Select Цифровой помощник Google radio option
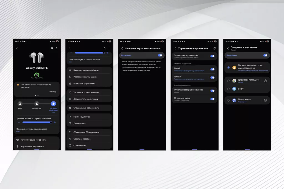The height and width of the screenshot is (189, 284). pos(229,81)
